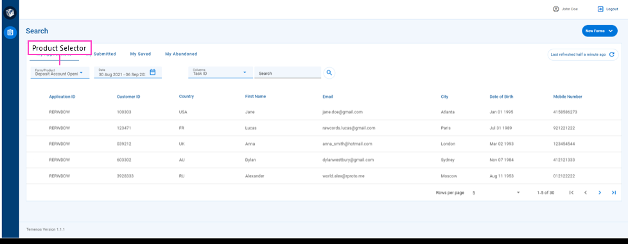Jump to last page of results
The image size is (628, 244).
pos(614,193)
